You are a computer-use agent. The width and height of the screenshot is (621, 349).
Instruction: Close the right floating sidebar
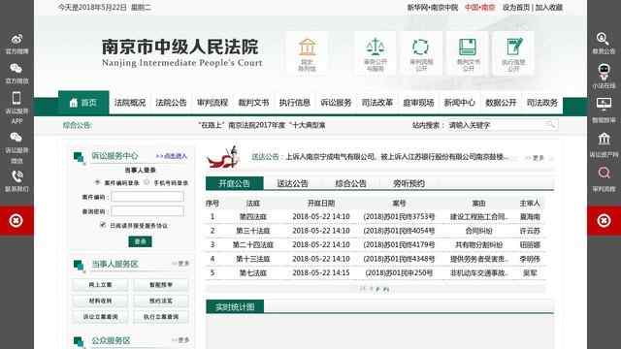[604, 220]
